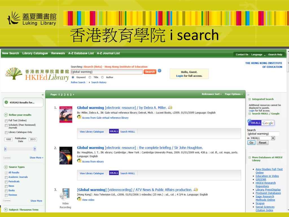Open the Page Options dropdown
Viewport: 289px width, 217px height.
click(234, 94)
